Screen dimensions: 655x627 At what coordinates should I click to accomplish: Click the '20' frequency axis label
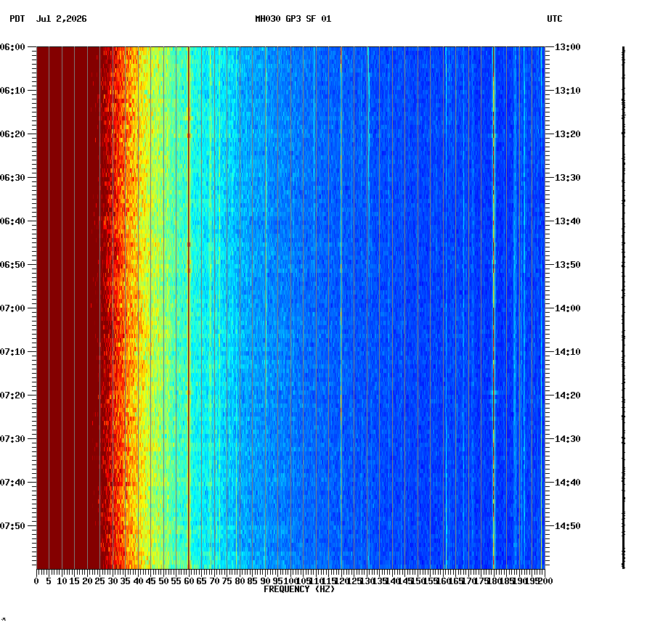(x=87, y=581)
